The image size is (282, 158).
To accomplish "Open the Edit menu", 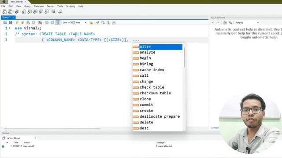I will (x=11, y=6).
